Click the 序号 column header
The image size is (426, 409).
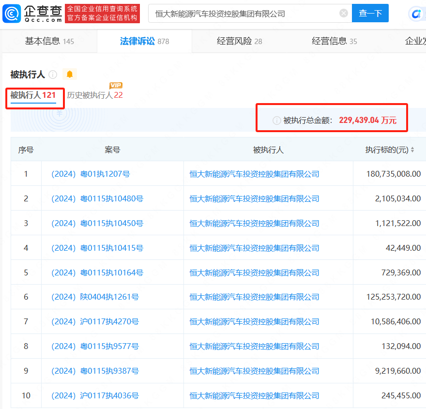click(x=26, y=150)
